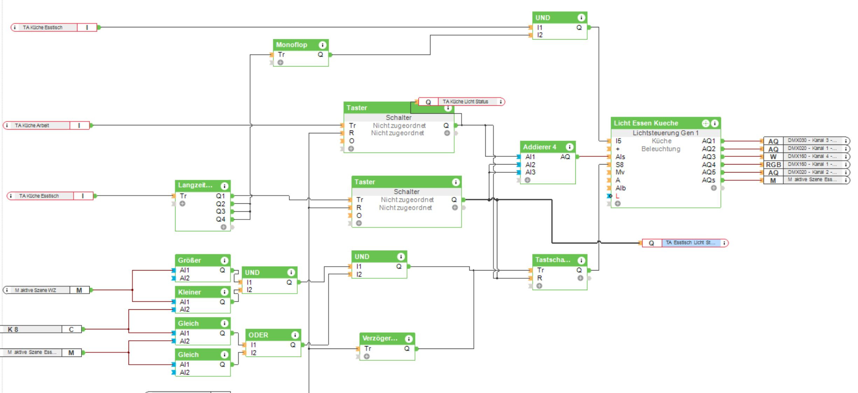Click the info icon on Addierer 4

click(569, 147)
